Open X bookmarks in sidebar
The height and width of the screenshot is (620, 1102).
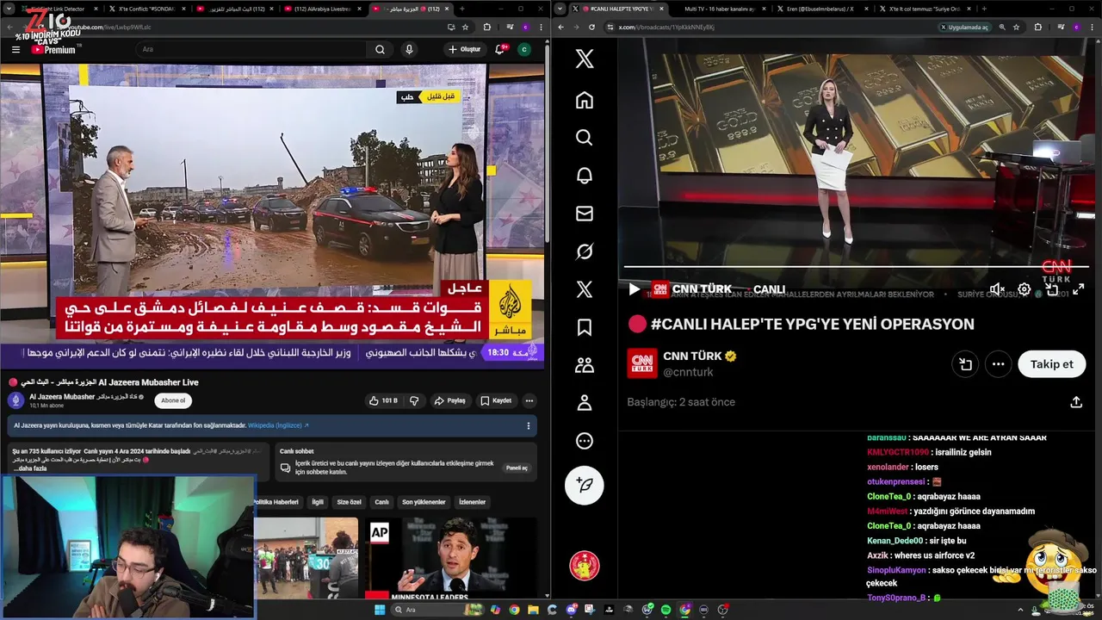(x=585, y=327)
